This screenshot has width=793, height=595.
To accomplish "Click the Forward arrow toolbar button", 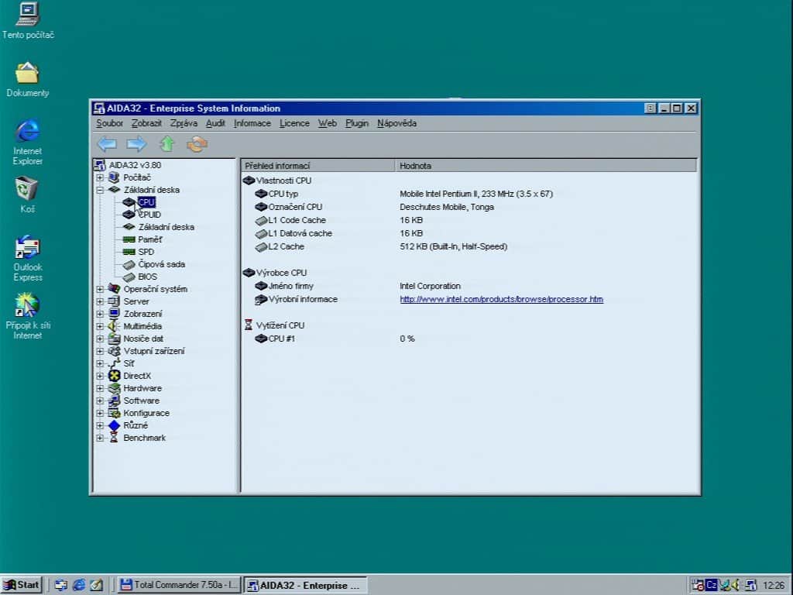I will point(136,144).
